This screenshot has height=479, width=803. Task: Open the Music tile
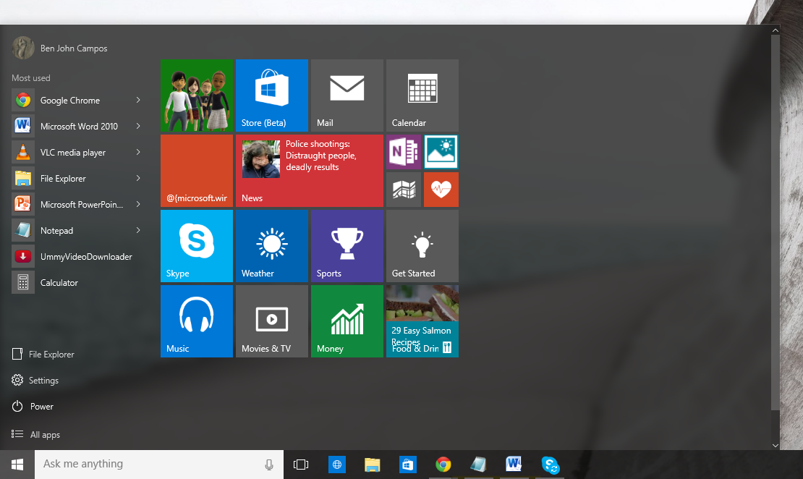coord(197,321)
